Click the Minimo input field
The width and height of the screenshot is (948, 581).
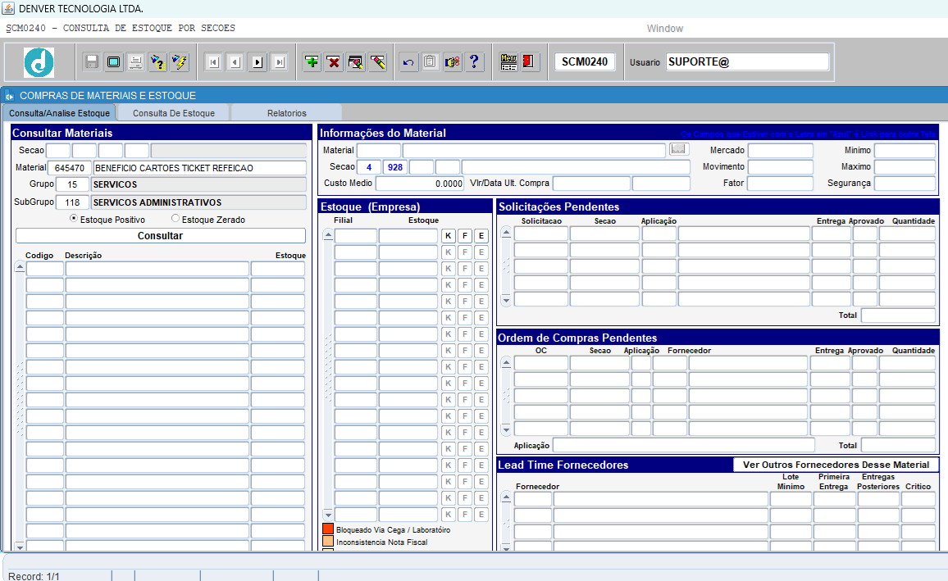(x=905, y=151)
